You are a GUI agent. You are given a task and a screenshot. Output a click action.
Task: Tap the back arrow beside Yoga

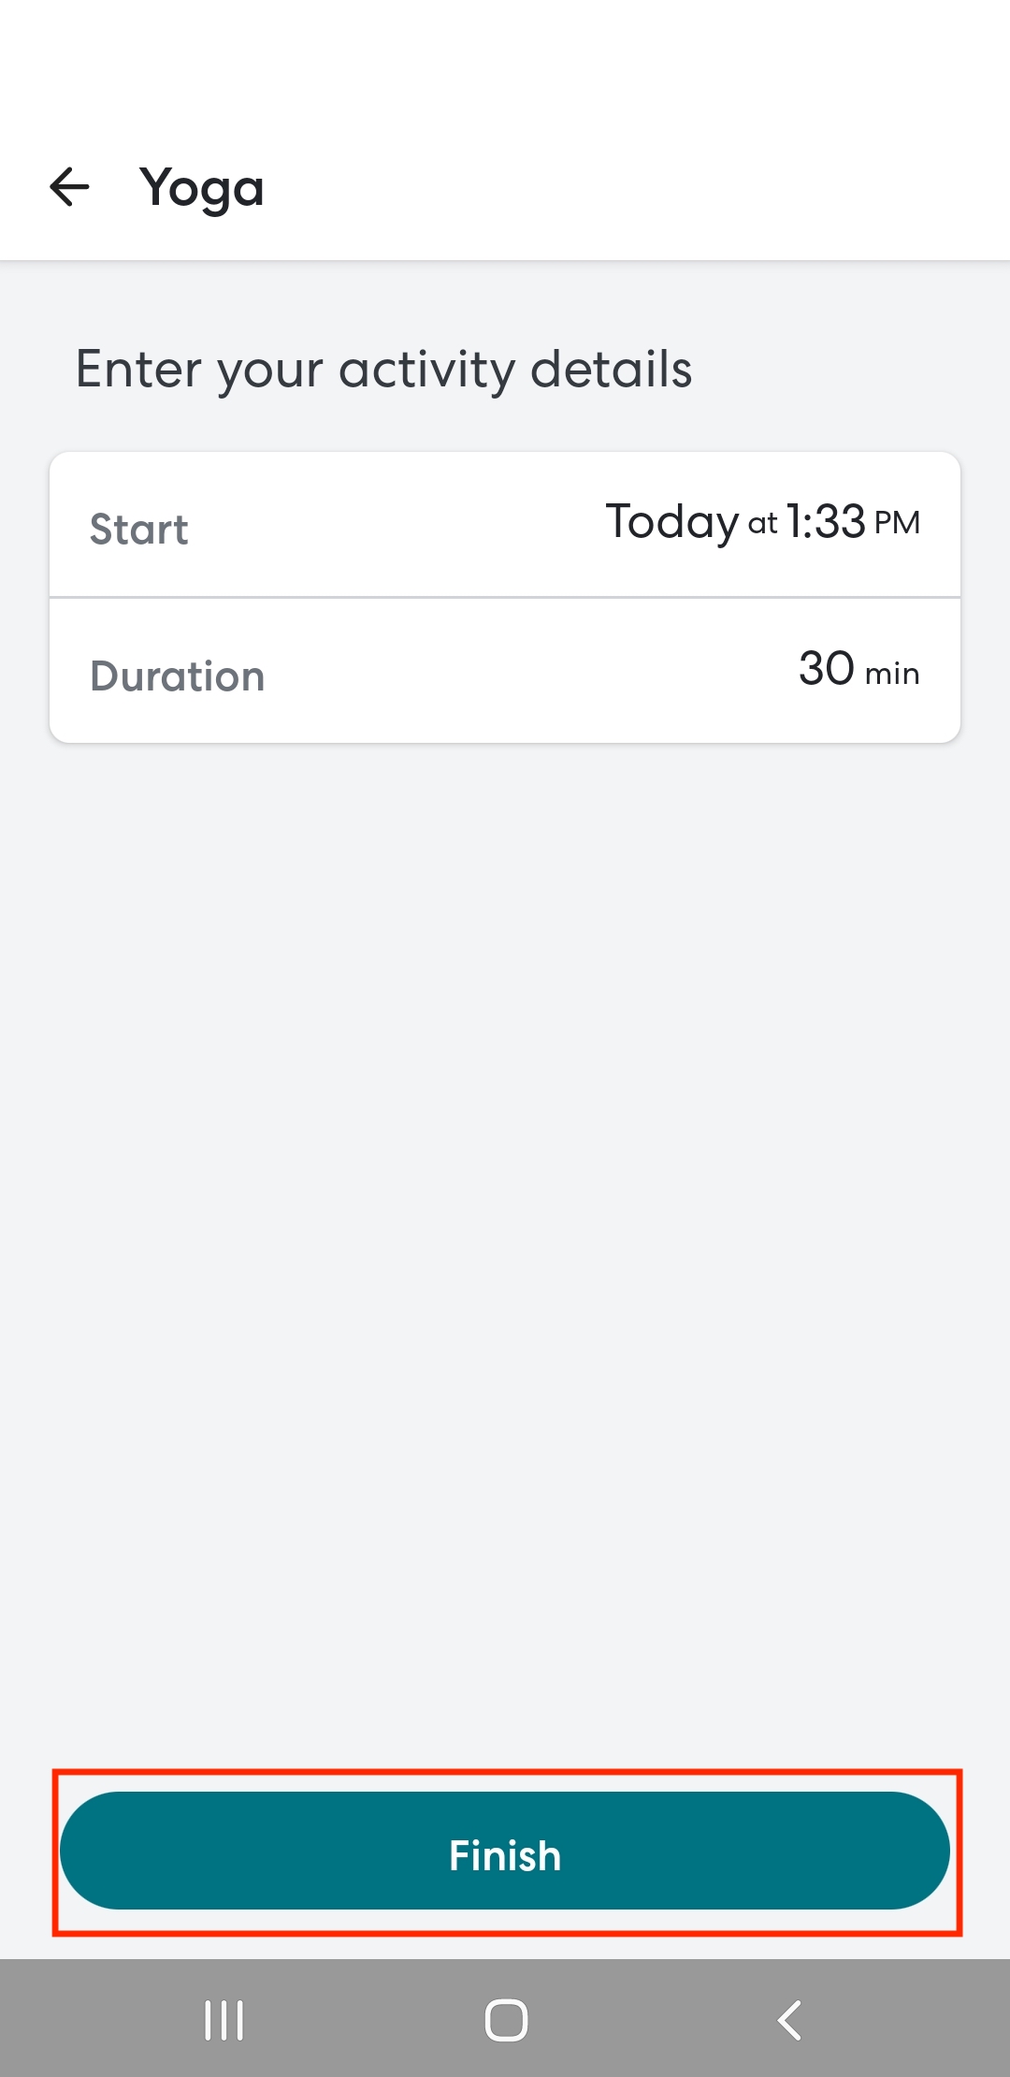coord(69,187)
